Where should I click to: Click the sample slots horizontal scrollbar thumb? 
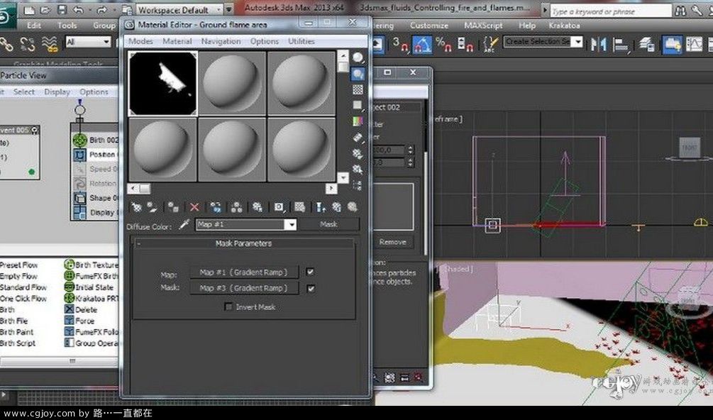pyautogui.click(x=144, y=188)
